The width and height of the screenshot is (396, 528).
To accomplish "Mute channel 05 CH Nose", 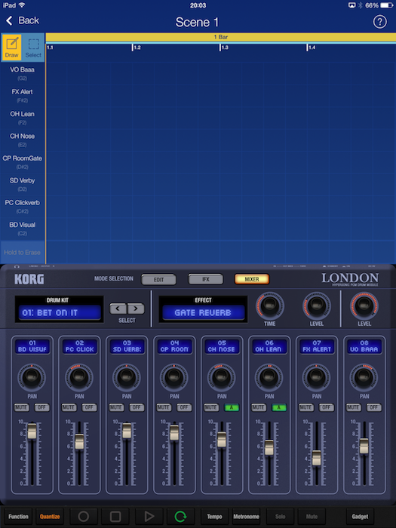I will point(211,407).
